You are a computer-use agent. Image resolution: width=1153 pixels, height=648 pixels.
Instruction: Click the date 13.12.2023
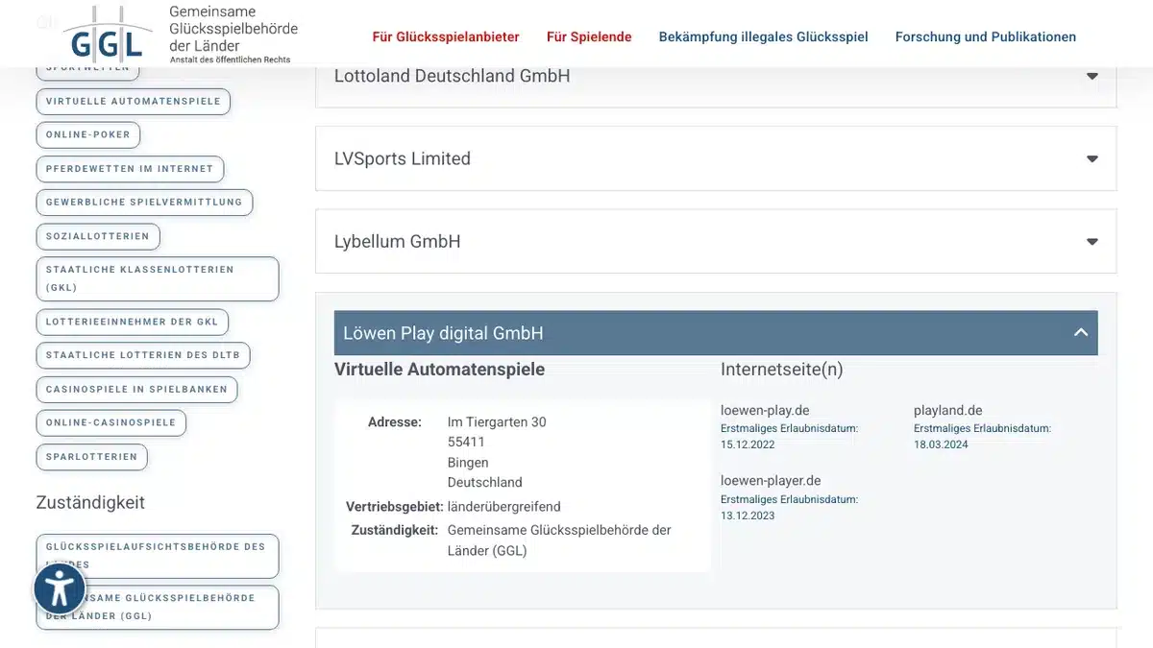(x=748, y=516)
